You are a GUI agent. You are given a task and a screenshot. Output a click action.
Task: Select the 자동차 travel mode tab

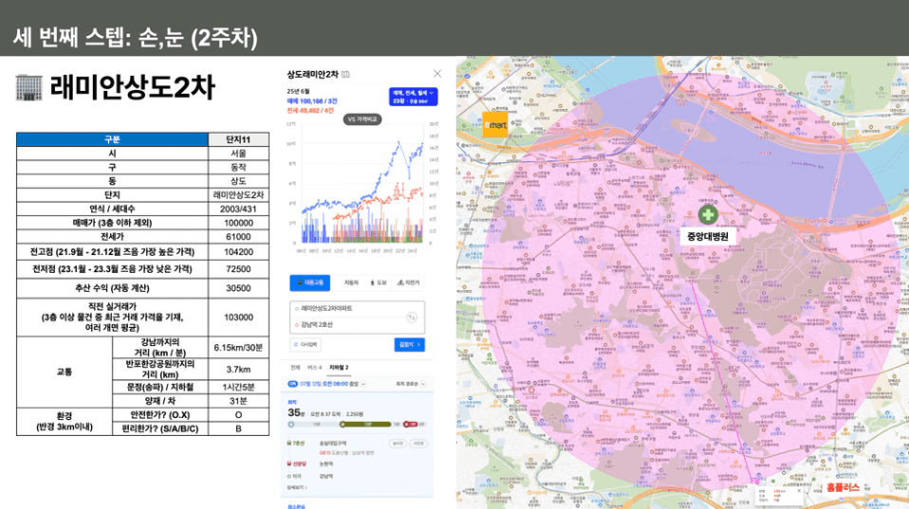(x=351, y=282)
